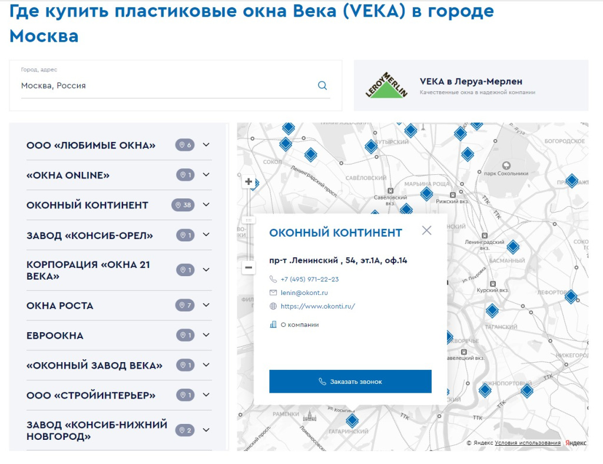Select Окна Роста dealer name

tap(59, 306)
